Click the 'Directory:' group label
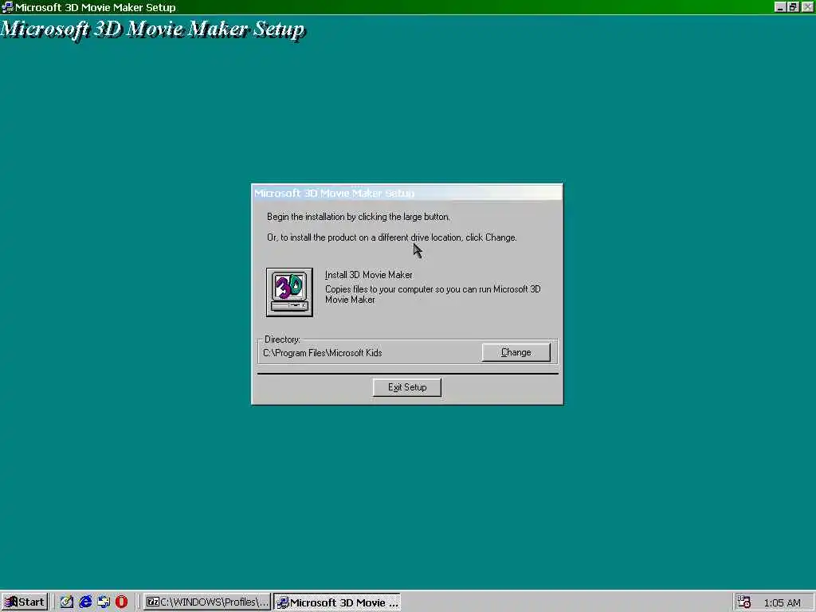The height and width of the screenshot is (612, 816). 282,339
